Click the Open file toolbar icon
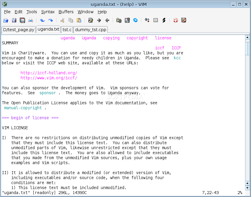The width and height of the screenshot is (251, 197). [x=6, y=20]
